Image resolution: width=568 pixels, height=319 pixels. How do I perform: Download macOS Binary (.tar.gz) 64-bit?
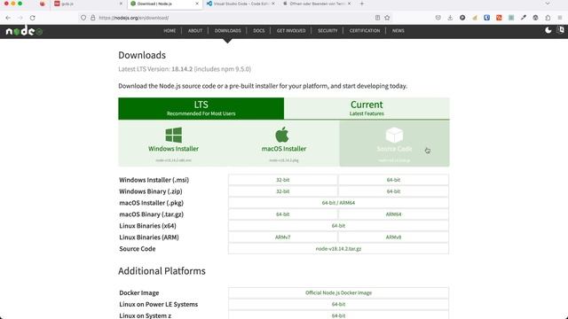[283, 214]
